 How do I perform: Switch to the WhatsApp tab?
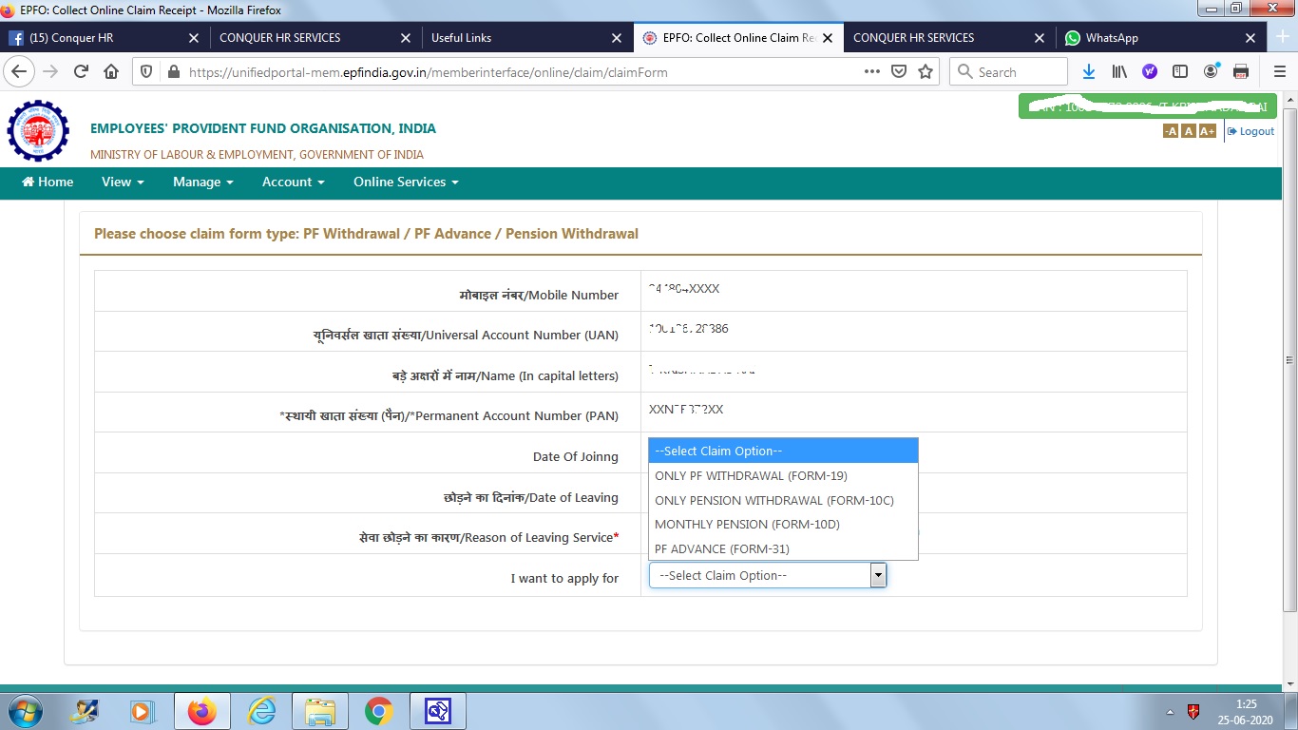(1161, 38)
